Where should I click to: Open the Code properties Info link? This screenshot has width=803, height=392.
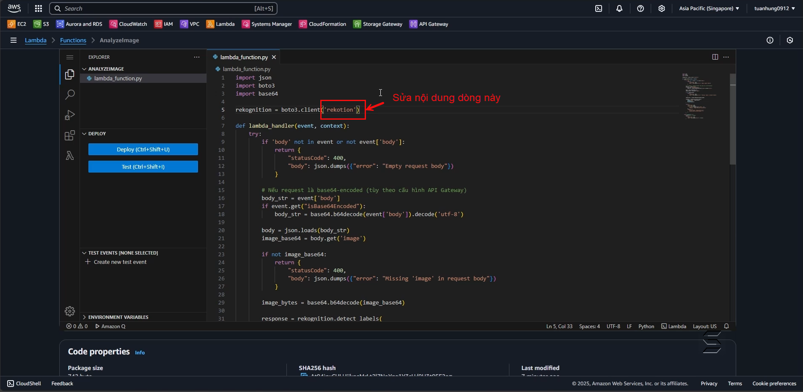pos(140,353)
